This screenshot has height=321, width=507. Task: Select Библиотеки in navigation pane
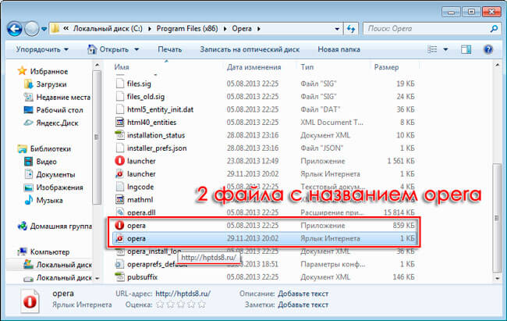[50, 148]
